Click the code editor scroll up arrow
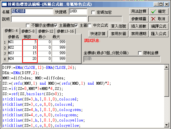The width and height of the screenshot is (171, 129). pos(166,67)
